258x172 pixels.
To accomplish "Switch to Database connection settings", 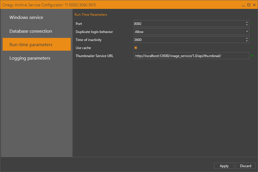I will [x=37, y=31].
